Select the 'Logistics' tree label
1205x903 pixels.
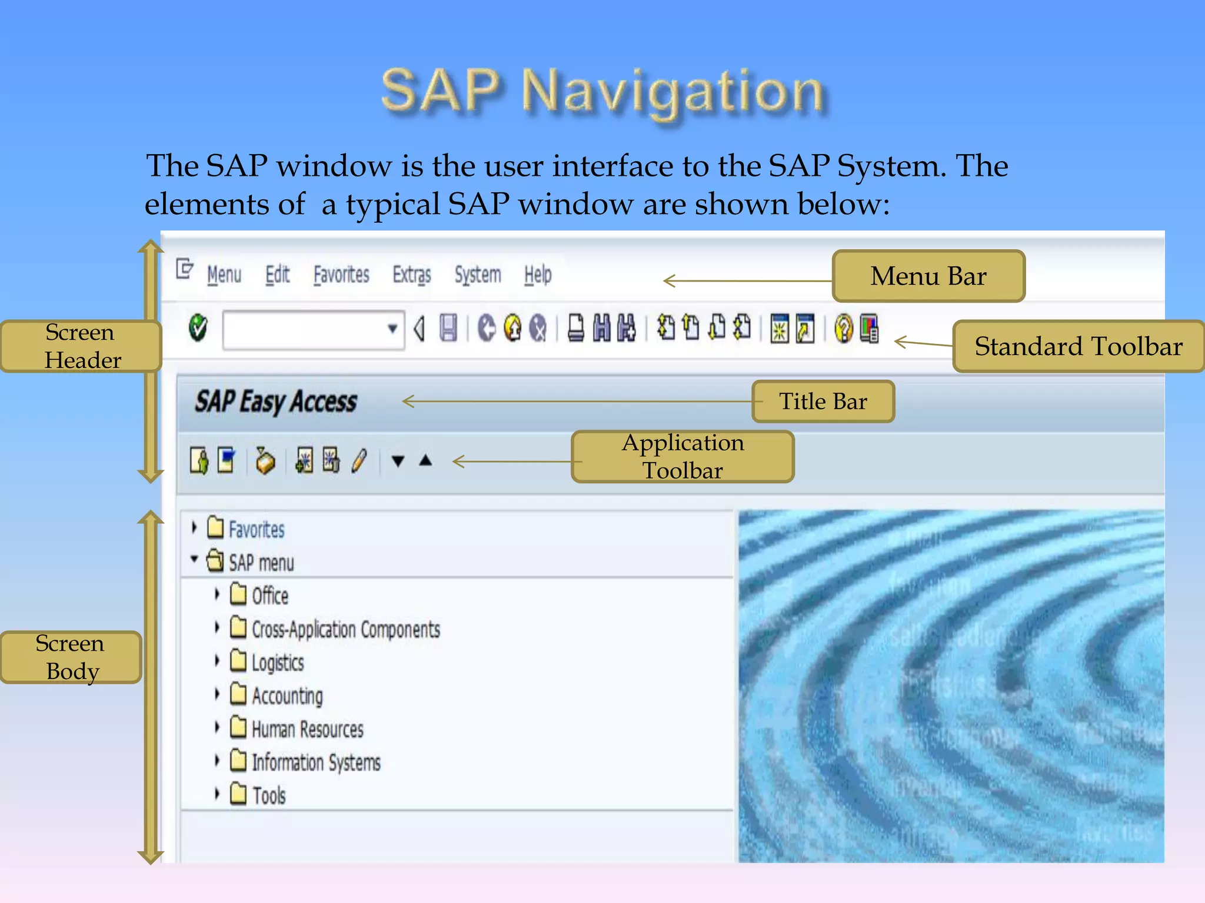click(x=278, y=663)
